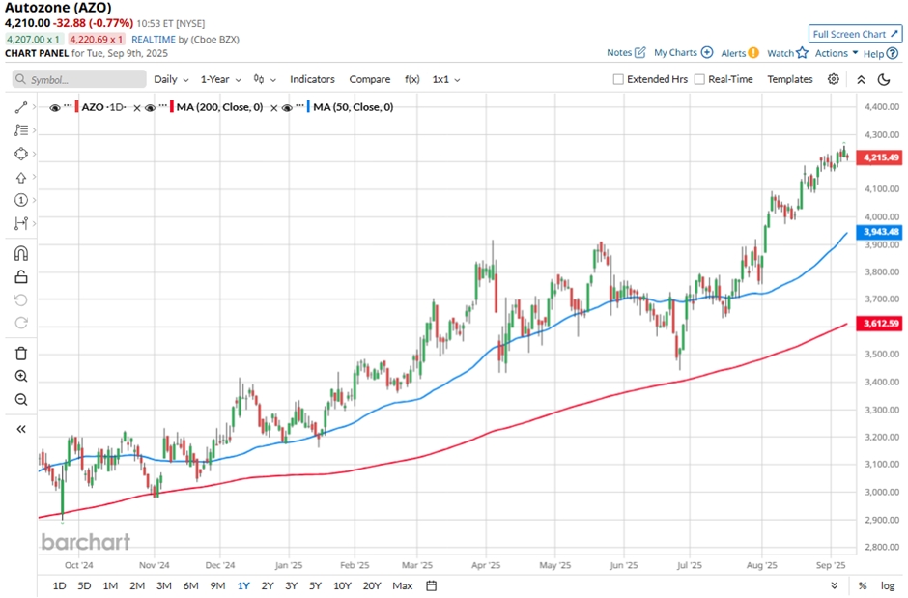Open the Indicators menu
Image resolution: width=908 pixels, height=598 pixels.
[312, 79]
